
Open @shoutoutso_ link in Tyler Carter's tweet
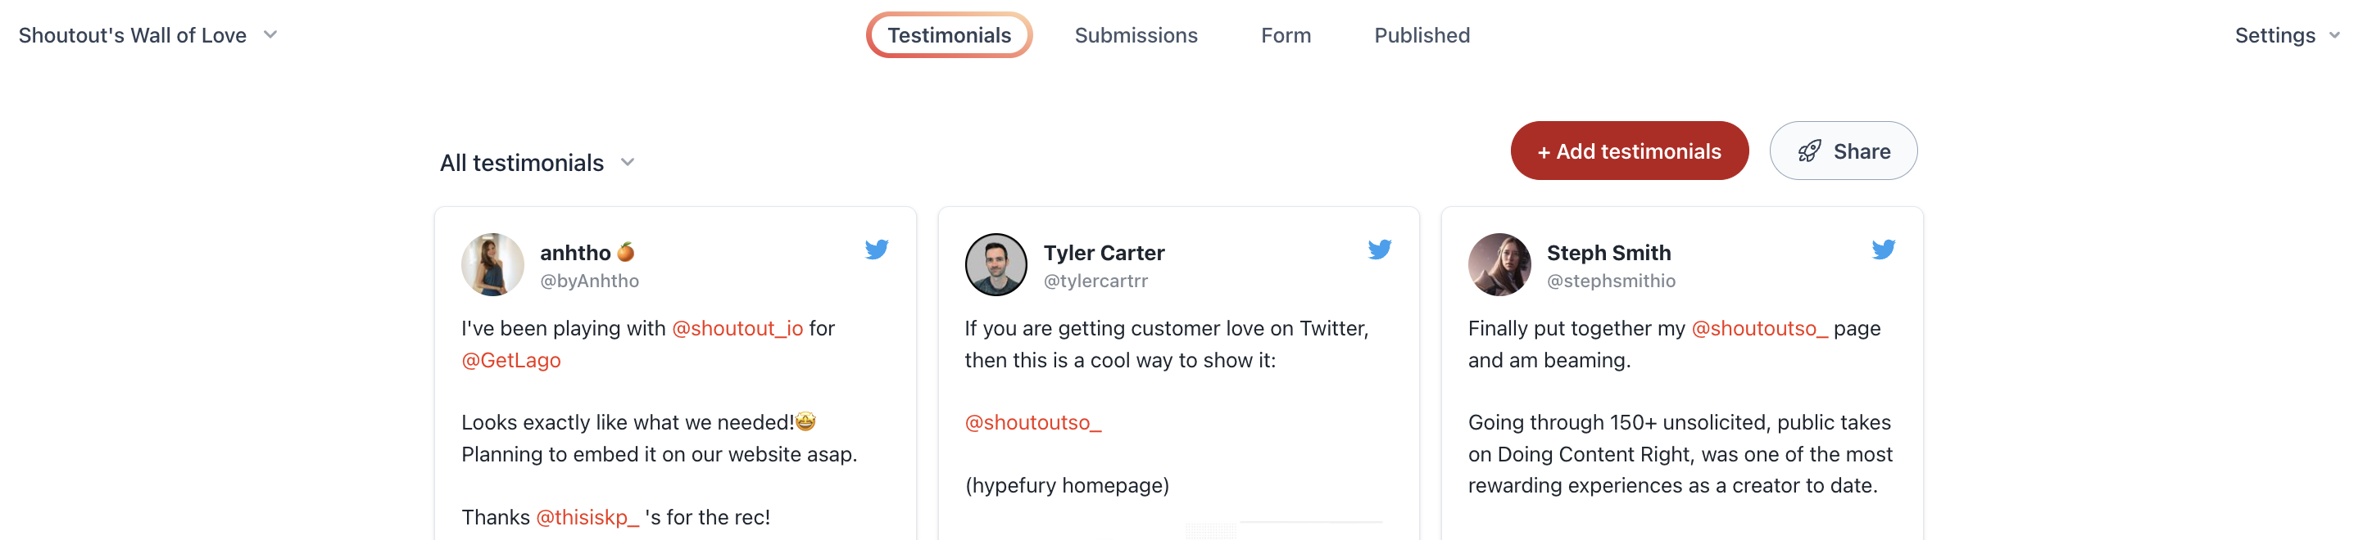1032,423
